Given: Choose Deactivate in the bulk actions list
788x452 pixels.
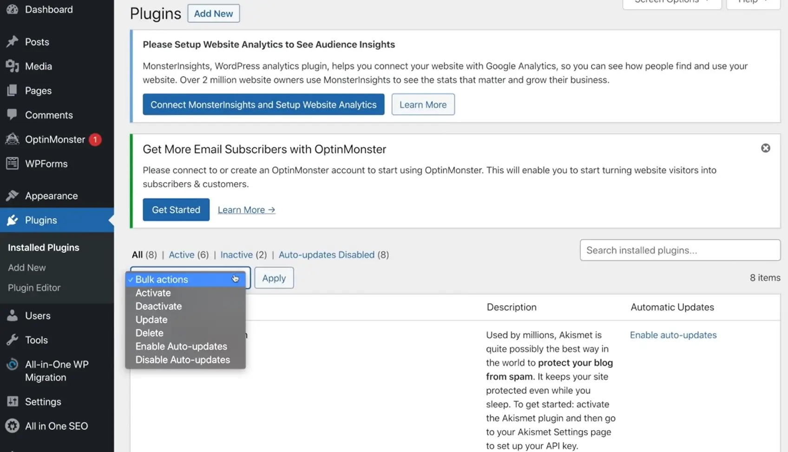Looking at the screenshot, I should tap(158, 307).
